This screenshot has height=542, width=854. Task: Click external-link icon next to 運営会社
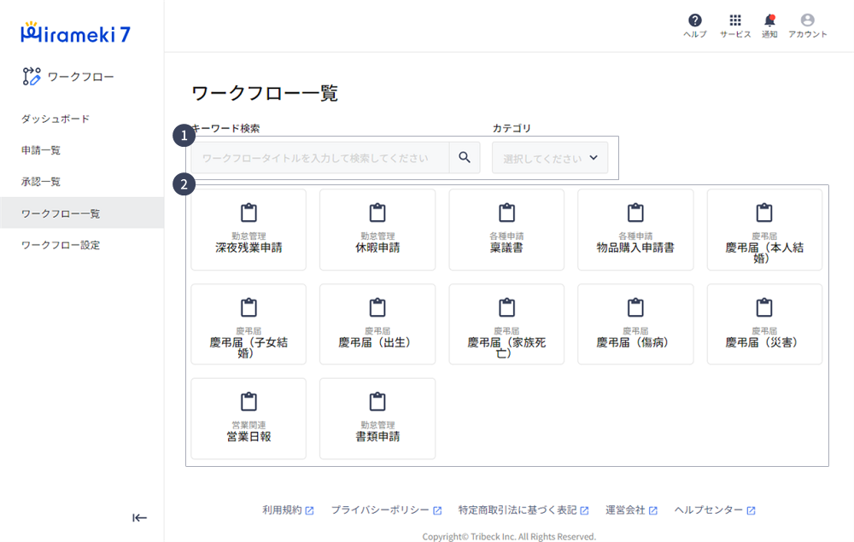click(653, 510)
